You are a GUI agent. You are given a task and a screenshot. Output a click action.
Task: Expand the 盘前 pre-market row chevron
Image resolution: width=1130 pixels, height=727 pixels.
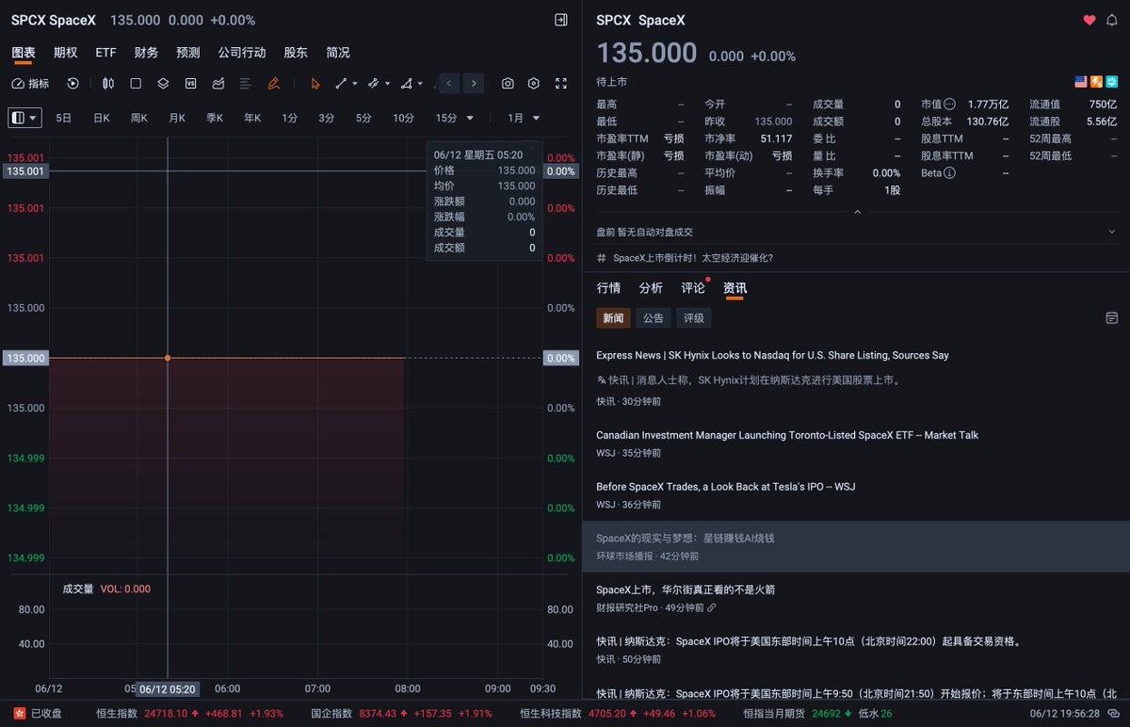coord(1112,232)
